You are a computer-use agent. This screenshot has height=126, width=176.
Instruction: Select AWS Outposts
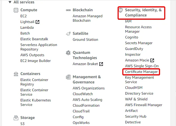(x=32, y=55)
